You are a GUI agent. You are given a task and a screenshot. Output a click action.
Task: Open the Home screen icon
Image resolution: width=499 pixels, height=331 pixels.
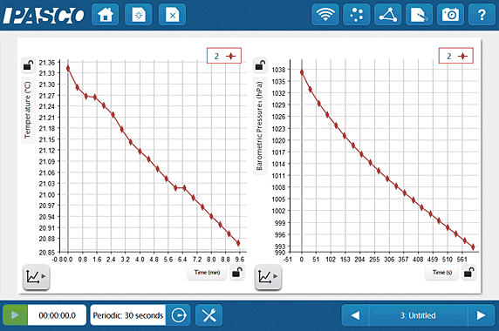pos(105,15)
